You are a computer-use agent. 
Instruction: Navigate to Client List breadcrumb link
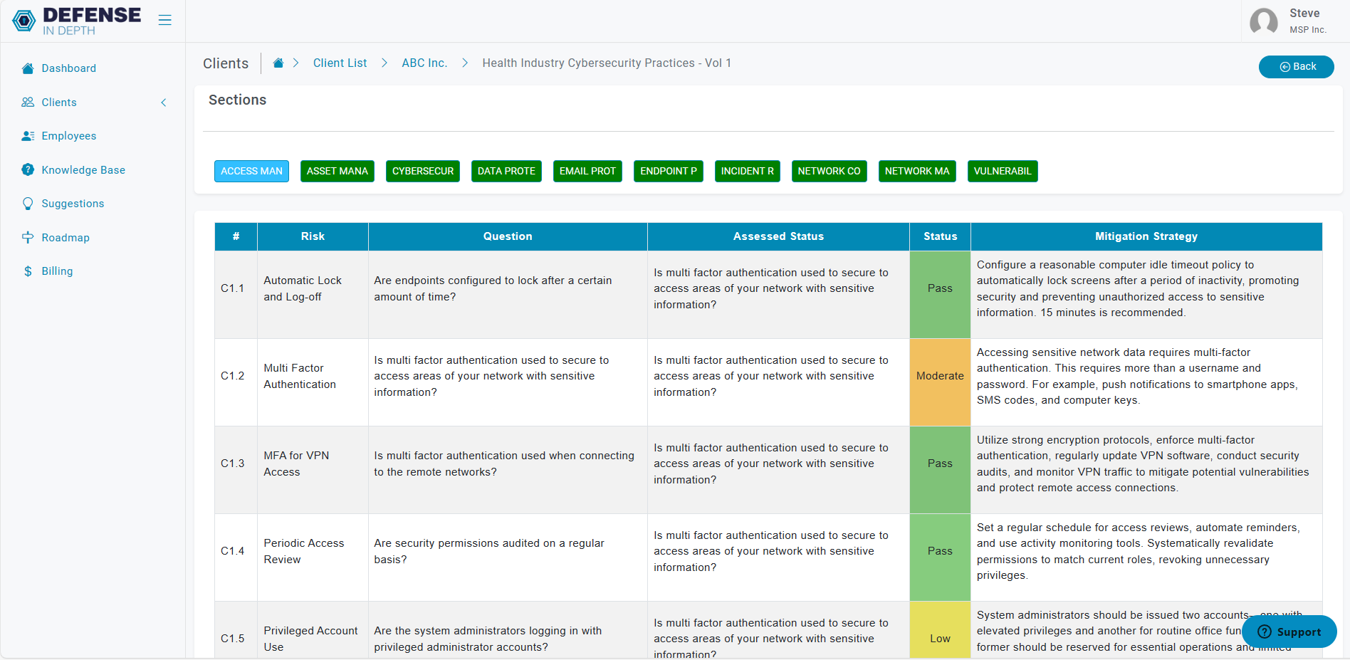tap(340, 63)
